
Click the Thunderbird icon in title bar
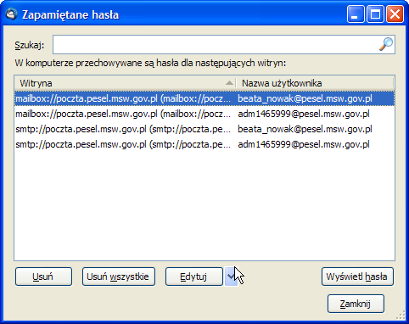(12, 14)
